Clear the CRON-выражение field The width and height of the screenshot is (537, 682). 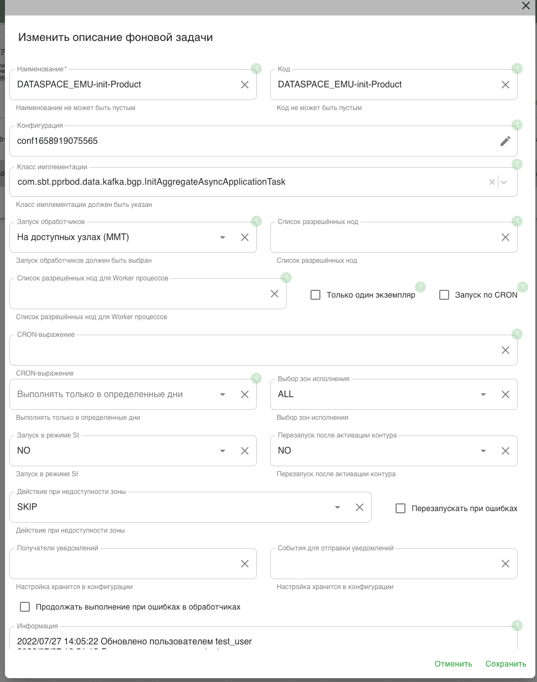point(505,350)
